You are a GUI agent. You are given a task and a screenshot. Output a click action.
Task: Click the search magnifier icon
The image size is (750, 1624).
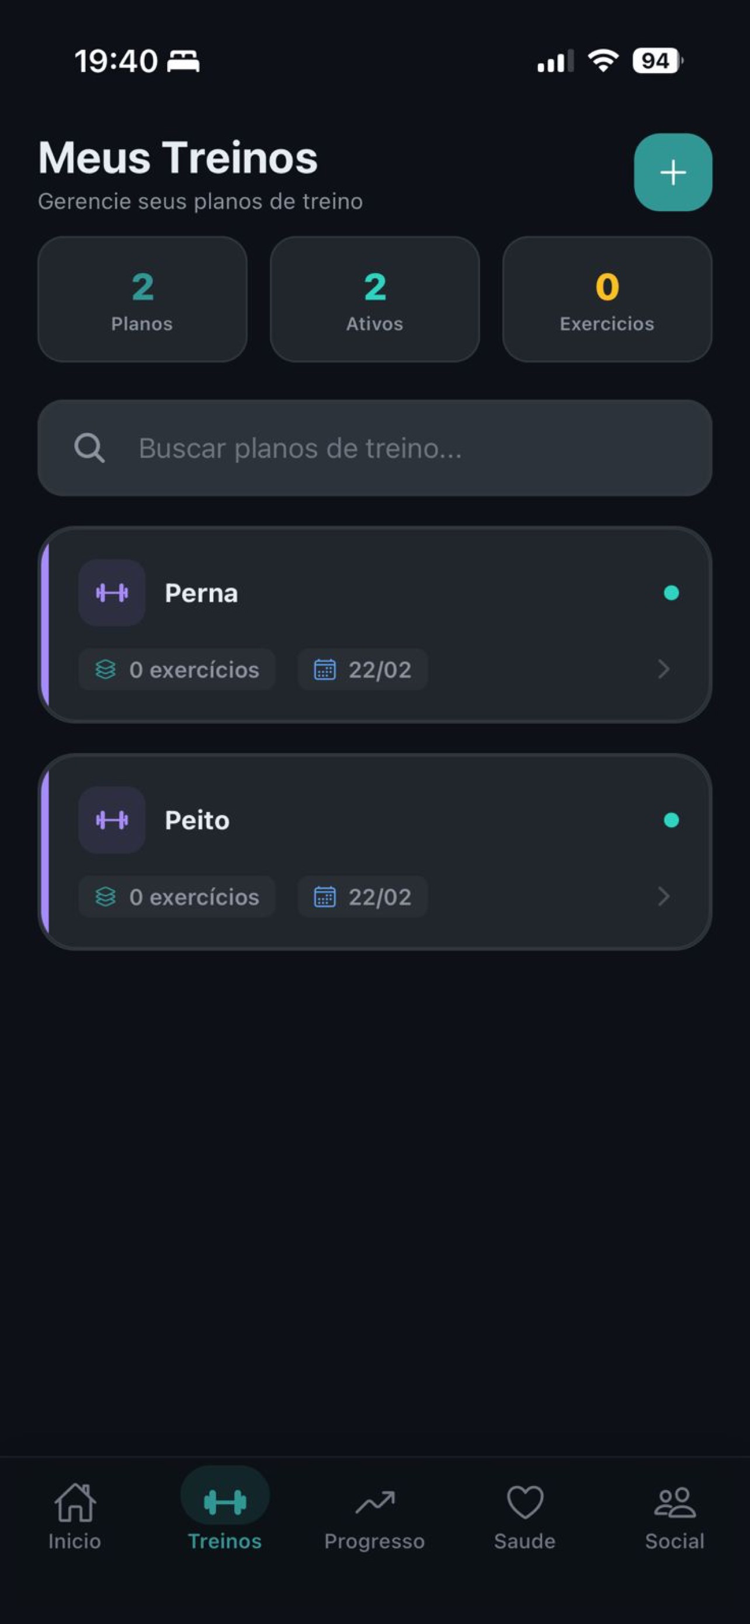coord(89,448)
